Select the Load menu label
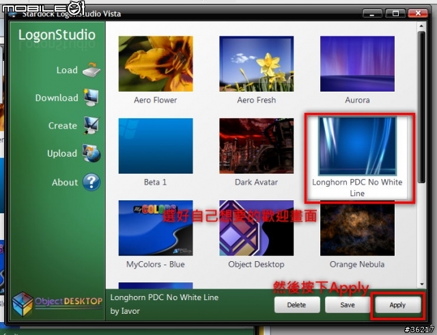Image resolution: width=437 pixels, height=335 pixels. click(x=67, y=70)
